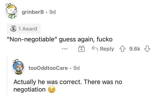Image resolution: width=157 pixels, height=95 pixels.
Task: Upvote the grinberB comment
Action: pos(122,49)
